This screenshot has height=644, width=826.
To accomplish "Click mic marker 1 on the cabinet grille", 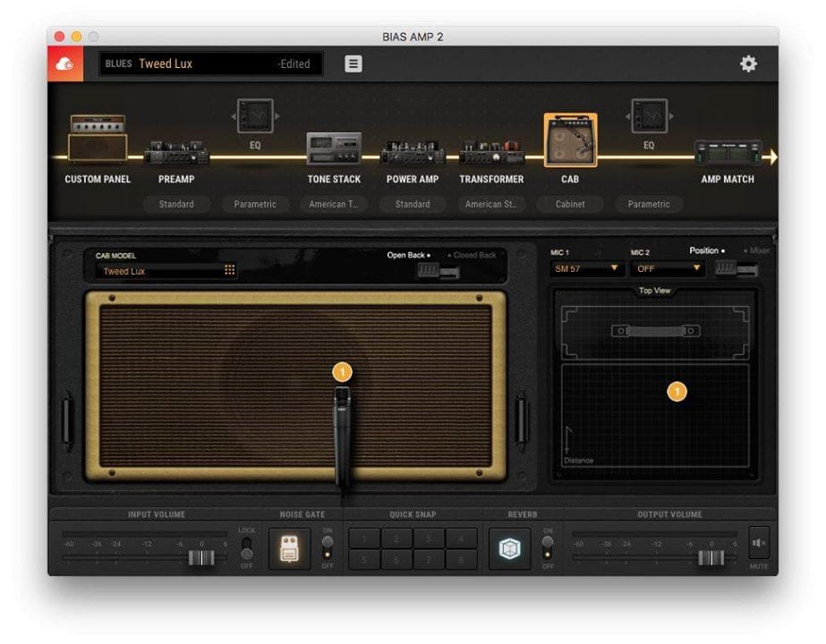I will coord(343,372).
